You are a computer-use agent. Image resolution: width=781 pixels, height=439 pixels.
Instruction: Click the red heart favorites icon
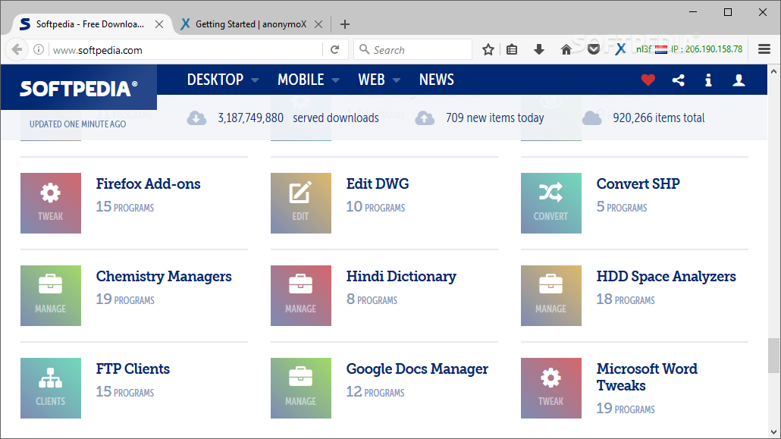coord(648,80)
